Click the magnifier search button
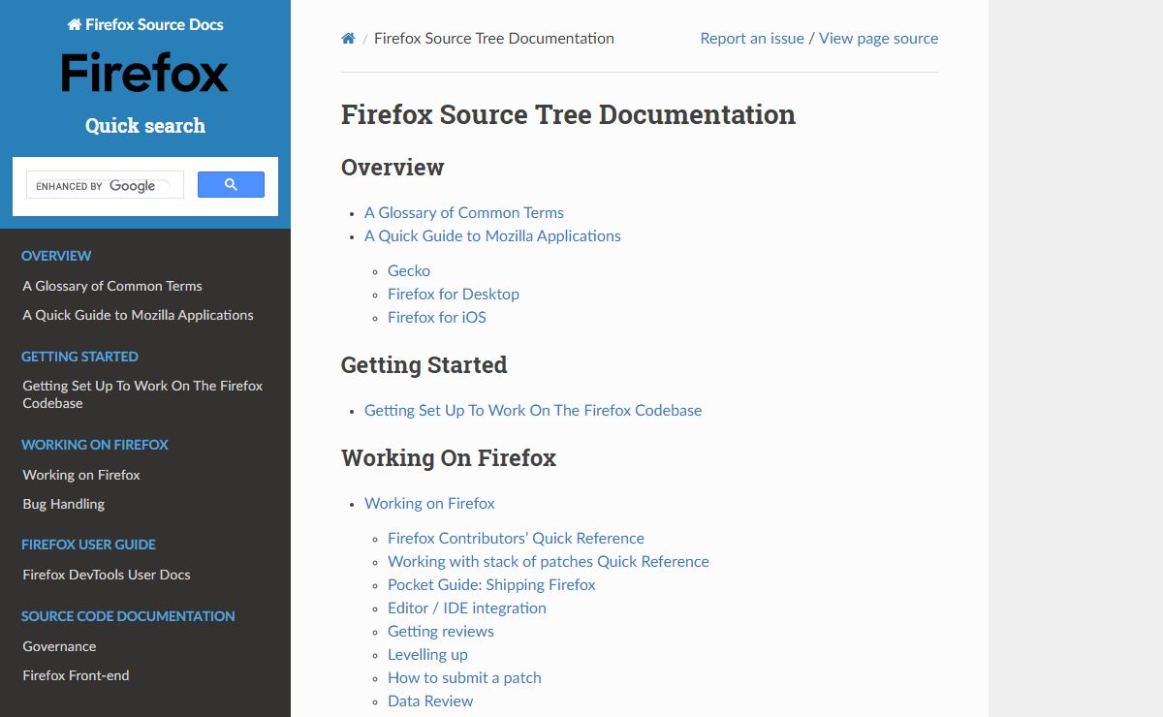This screenshot has width=1163, height=717. [x=231, y=185]
